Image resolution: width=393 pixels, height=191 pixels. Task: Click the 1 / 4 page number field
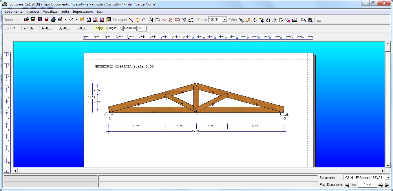click(x=367, y=184)
